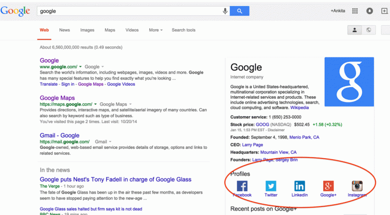This screenshot has height=215, width=390.
Task: Click the Google Maps sitelink under first result
Action: 91,84
